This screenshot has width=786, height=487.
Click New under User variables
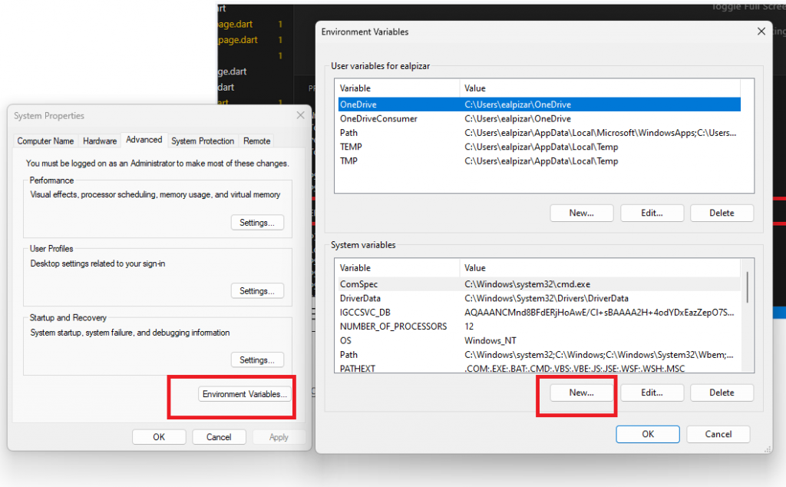pos(581,213)
